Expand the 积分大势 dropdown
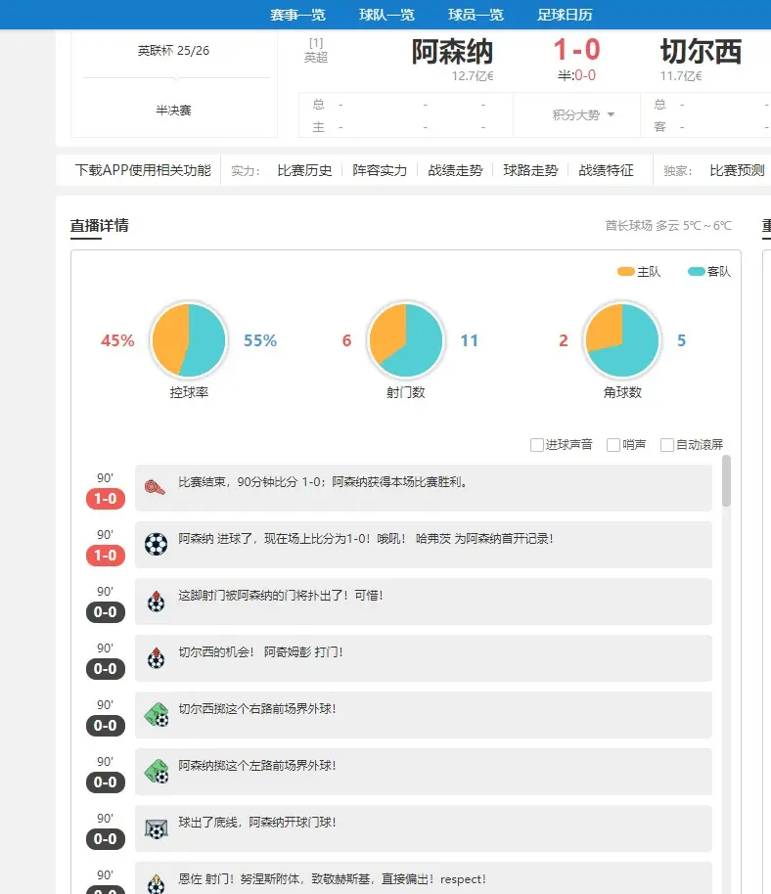Screen dimensions: 771x894 pos(583,114)
